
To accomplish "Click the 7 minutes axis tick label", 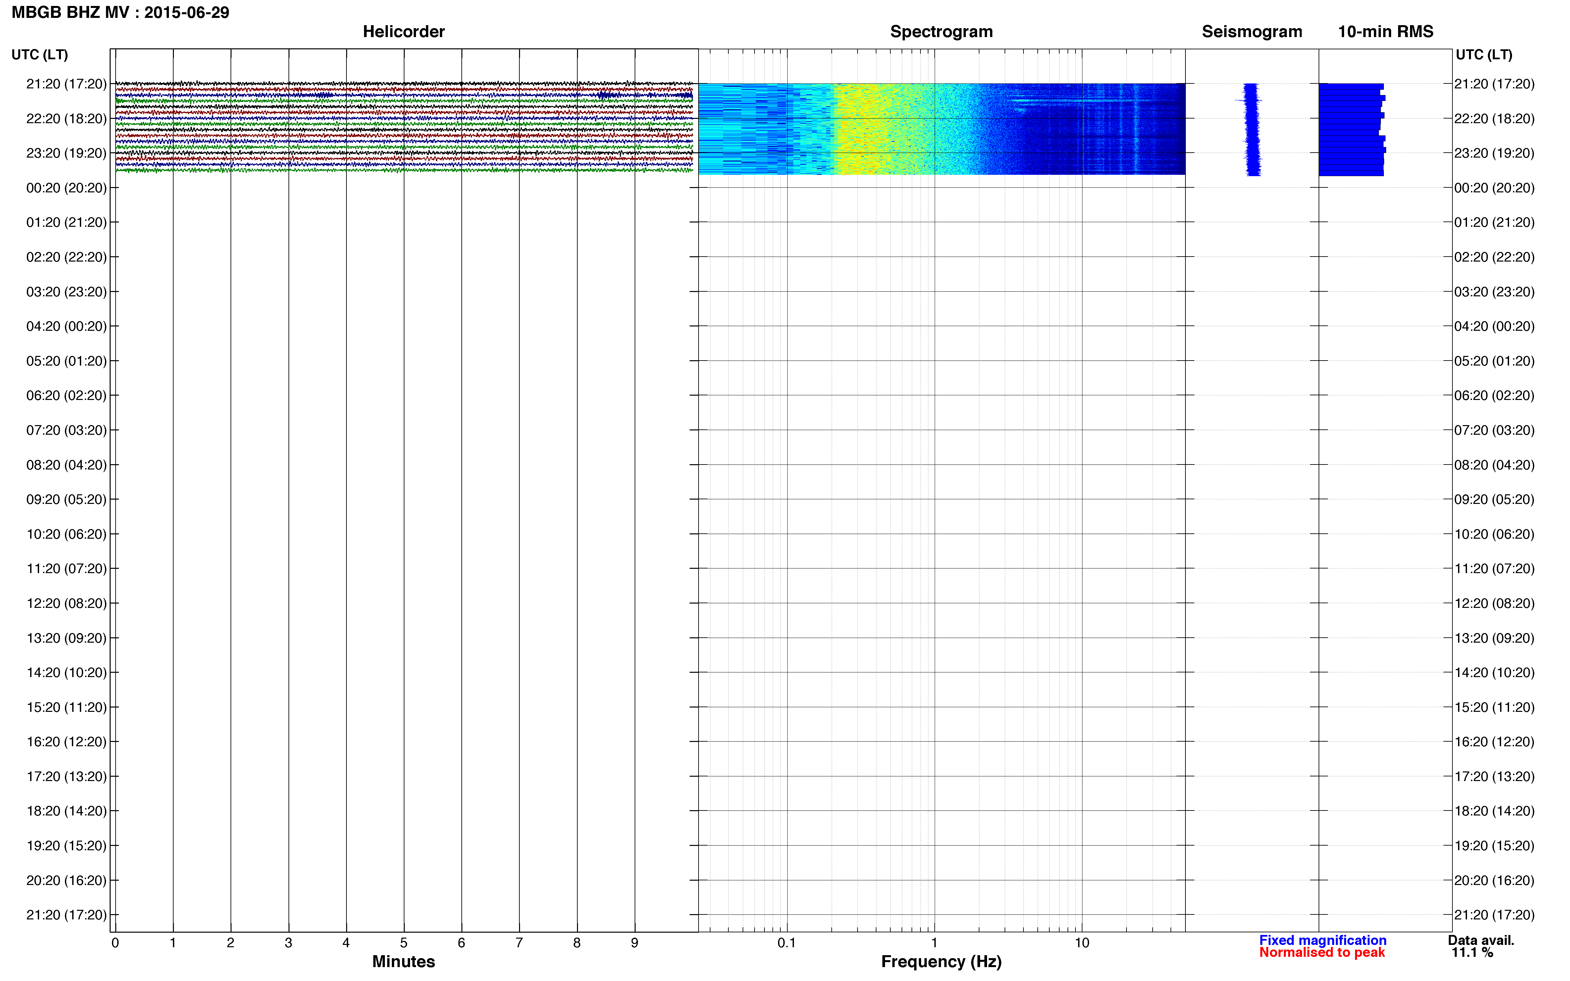I will pos(519,943).
